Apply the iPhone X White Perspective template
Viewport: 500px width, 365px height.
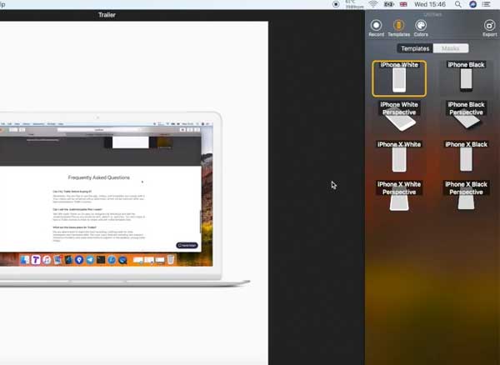click(x=399, y=196)
